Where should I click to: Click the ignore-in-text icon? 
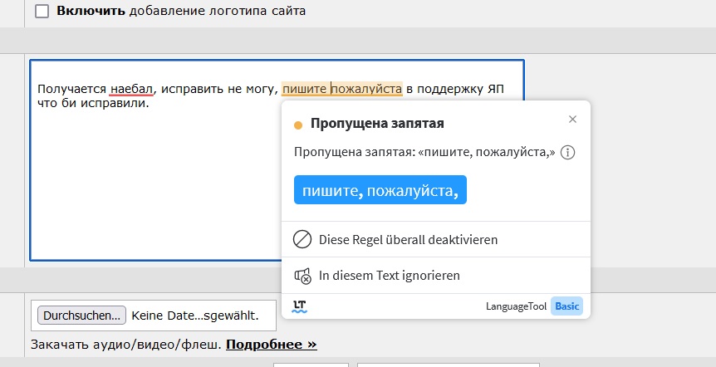point(302,276)
